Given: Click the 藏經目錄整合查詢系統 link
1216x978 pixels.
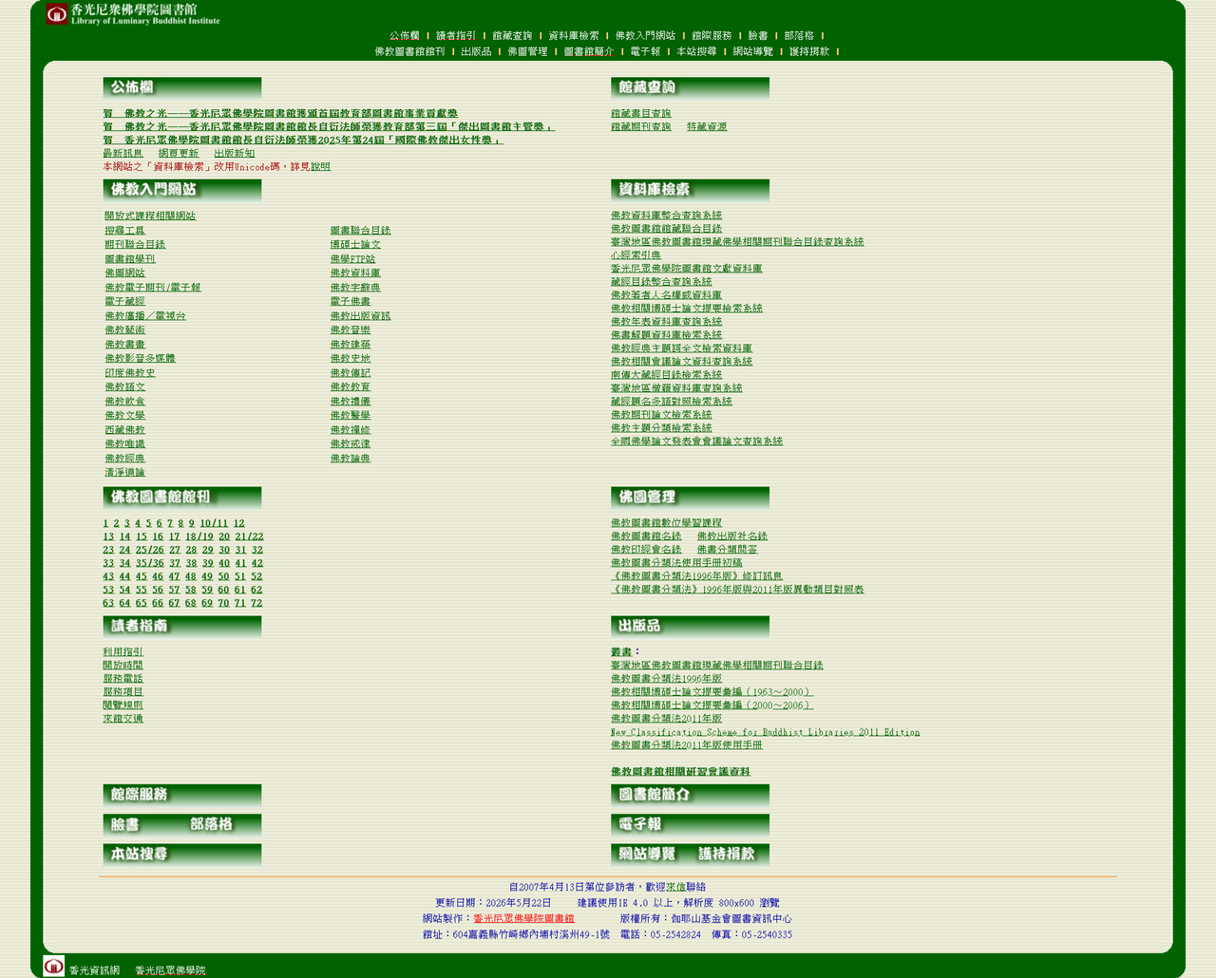Looking at the screenshot, I should click(x=661, y=282).
